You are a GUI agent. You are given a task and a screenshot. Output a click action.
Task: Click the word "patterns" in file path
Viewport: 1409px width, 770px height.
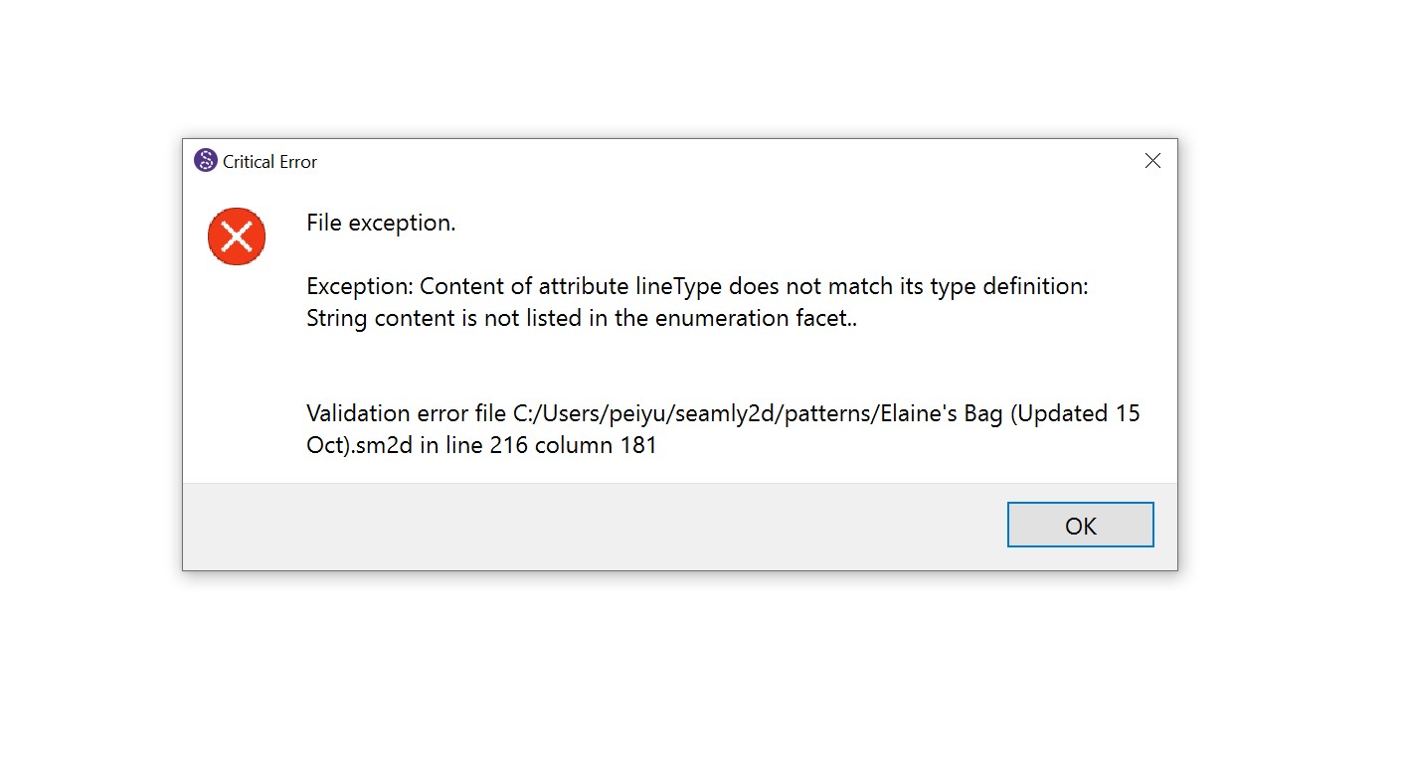[x=827, y=414]
